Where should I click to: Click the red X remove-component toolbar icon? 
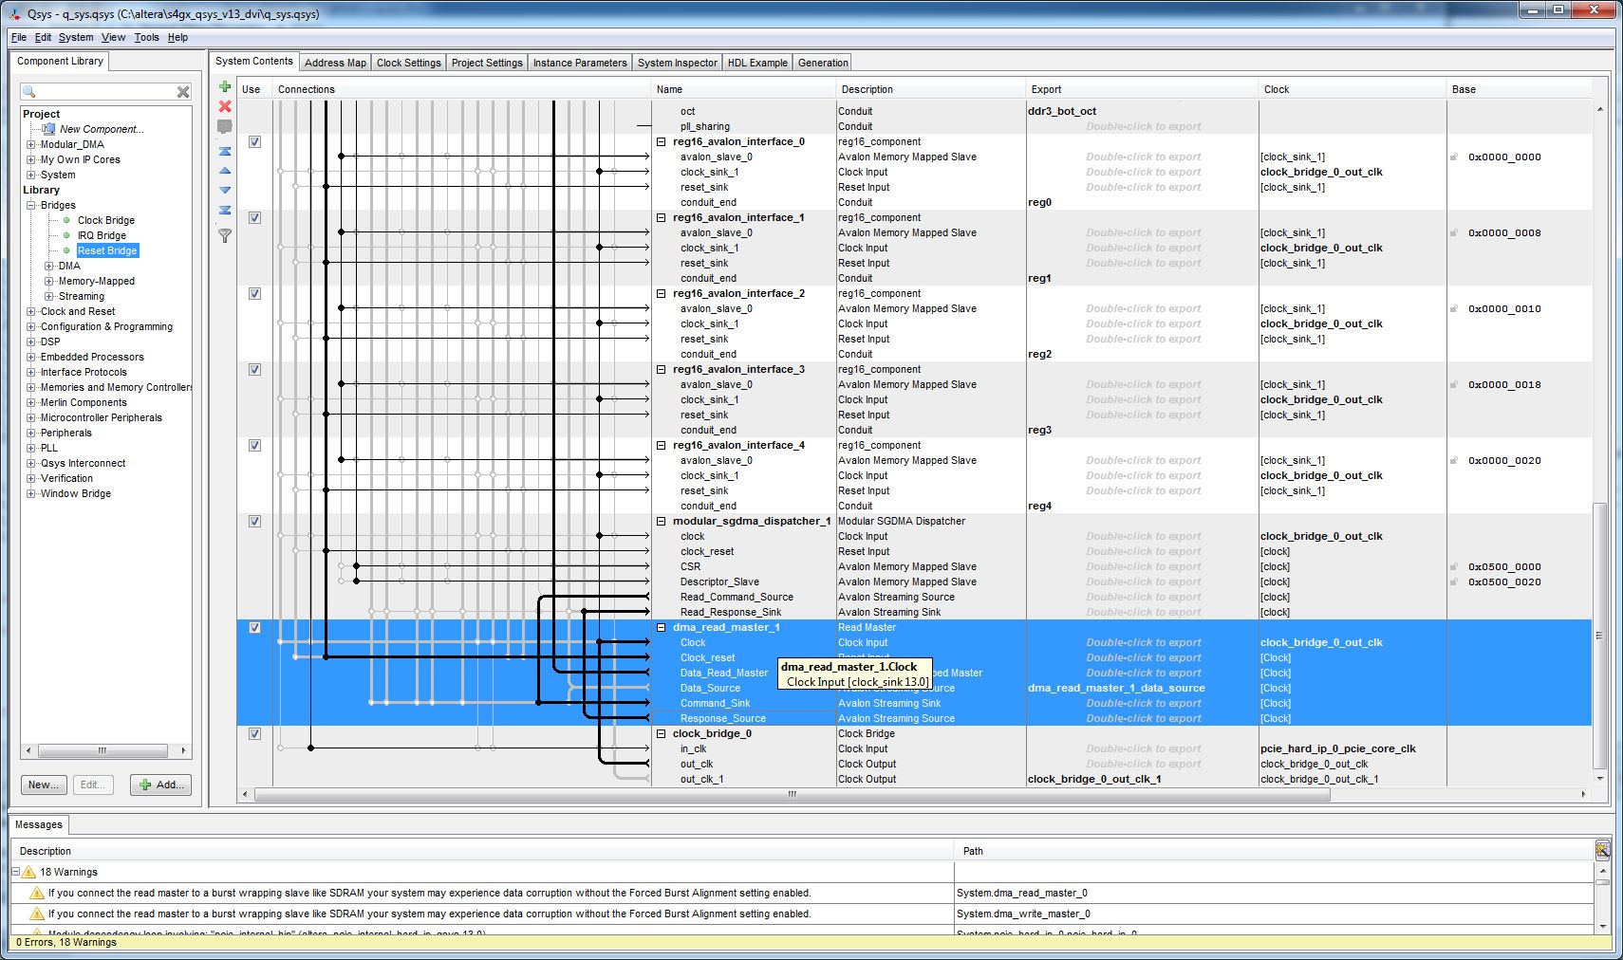[x=225, y=106]
